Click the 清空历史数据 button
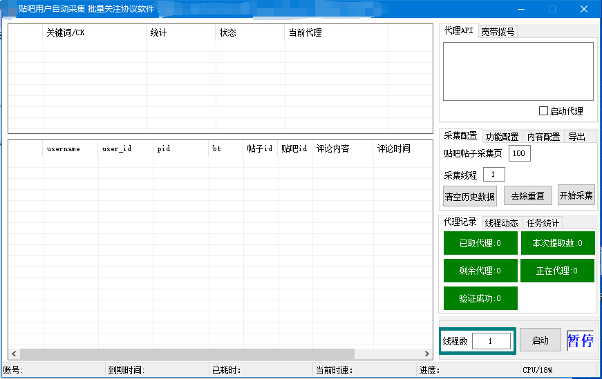The width and height of the screenshot is (602, 379). pos(470,197)
